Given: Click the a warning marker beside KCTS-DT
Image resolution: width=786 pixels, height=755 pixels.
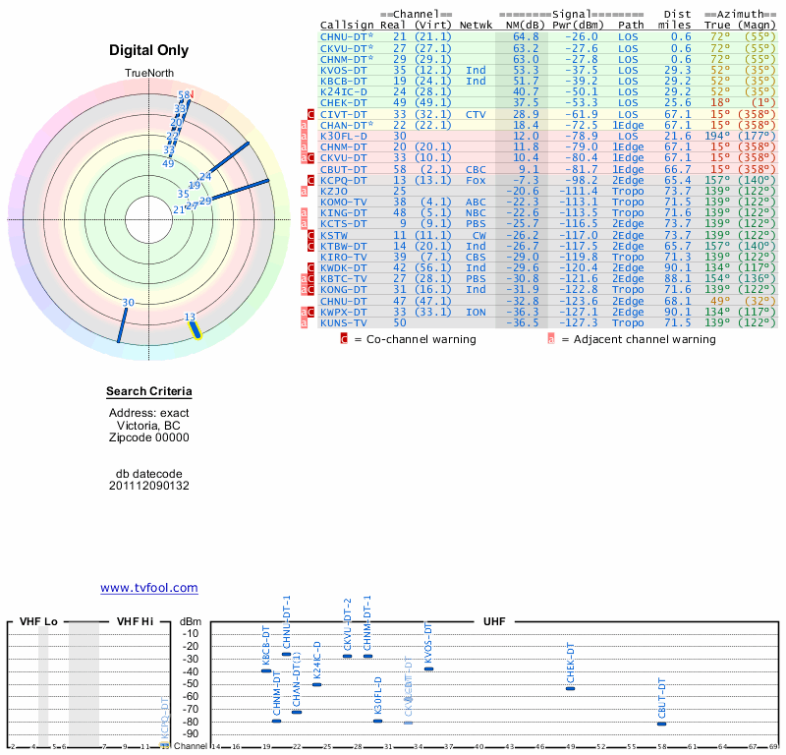Looking at the screenshot, I should pyautogui.click(x=304, y=224).
